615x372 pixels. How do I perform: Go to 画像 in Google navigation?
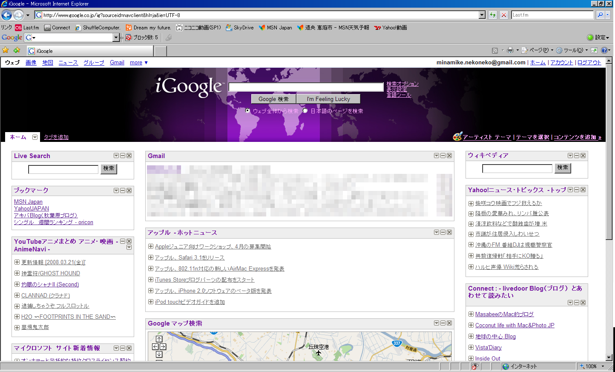click(31, 63)
